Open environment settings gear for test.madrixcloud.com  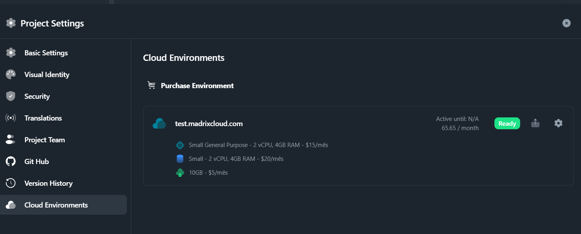(558, 123)
